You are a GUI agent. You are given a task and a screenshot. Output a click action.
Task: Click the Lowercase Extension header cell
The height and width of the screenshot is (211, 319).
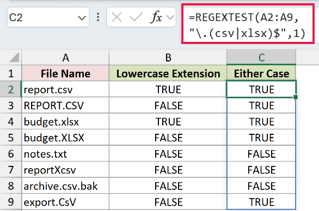tap(168, 73)
